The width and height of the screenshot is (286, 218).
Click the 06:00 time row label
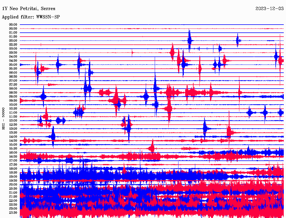click(13, 73)
